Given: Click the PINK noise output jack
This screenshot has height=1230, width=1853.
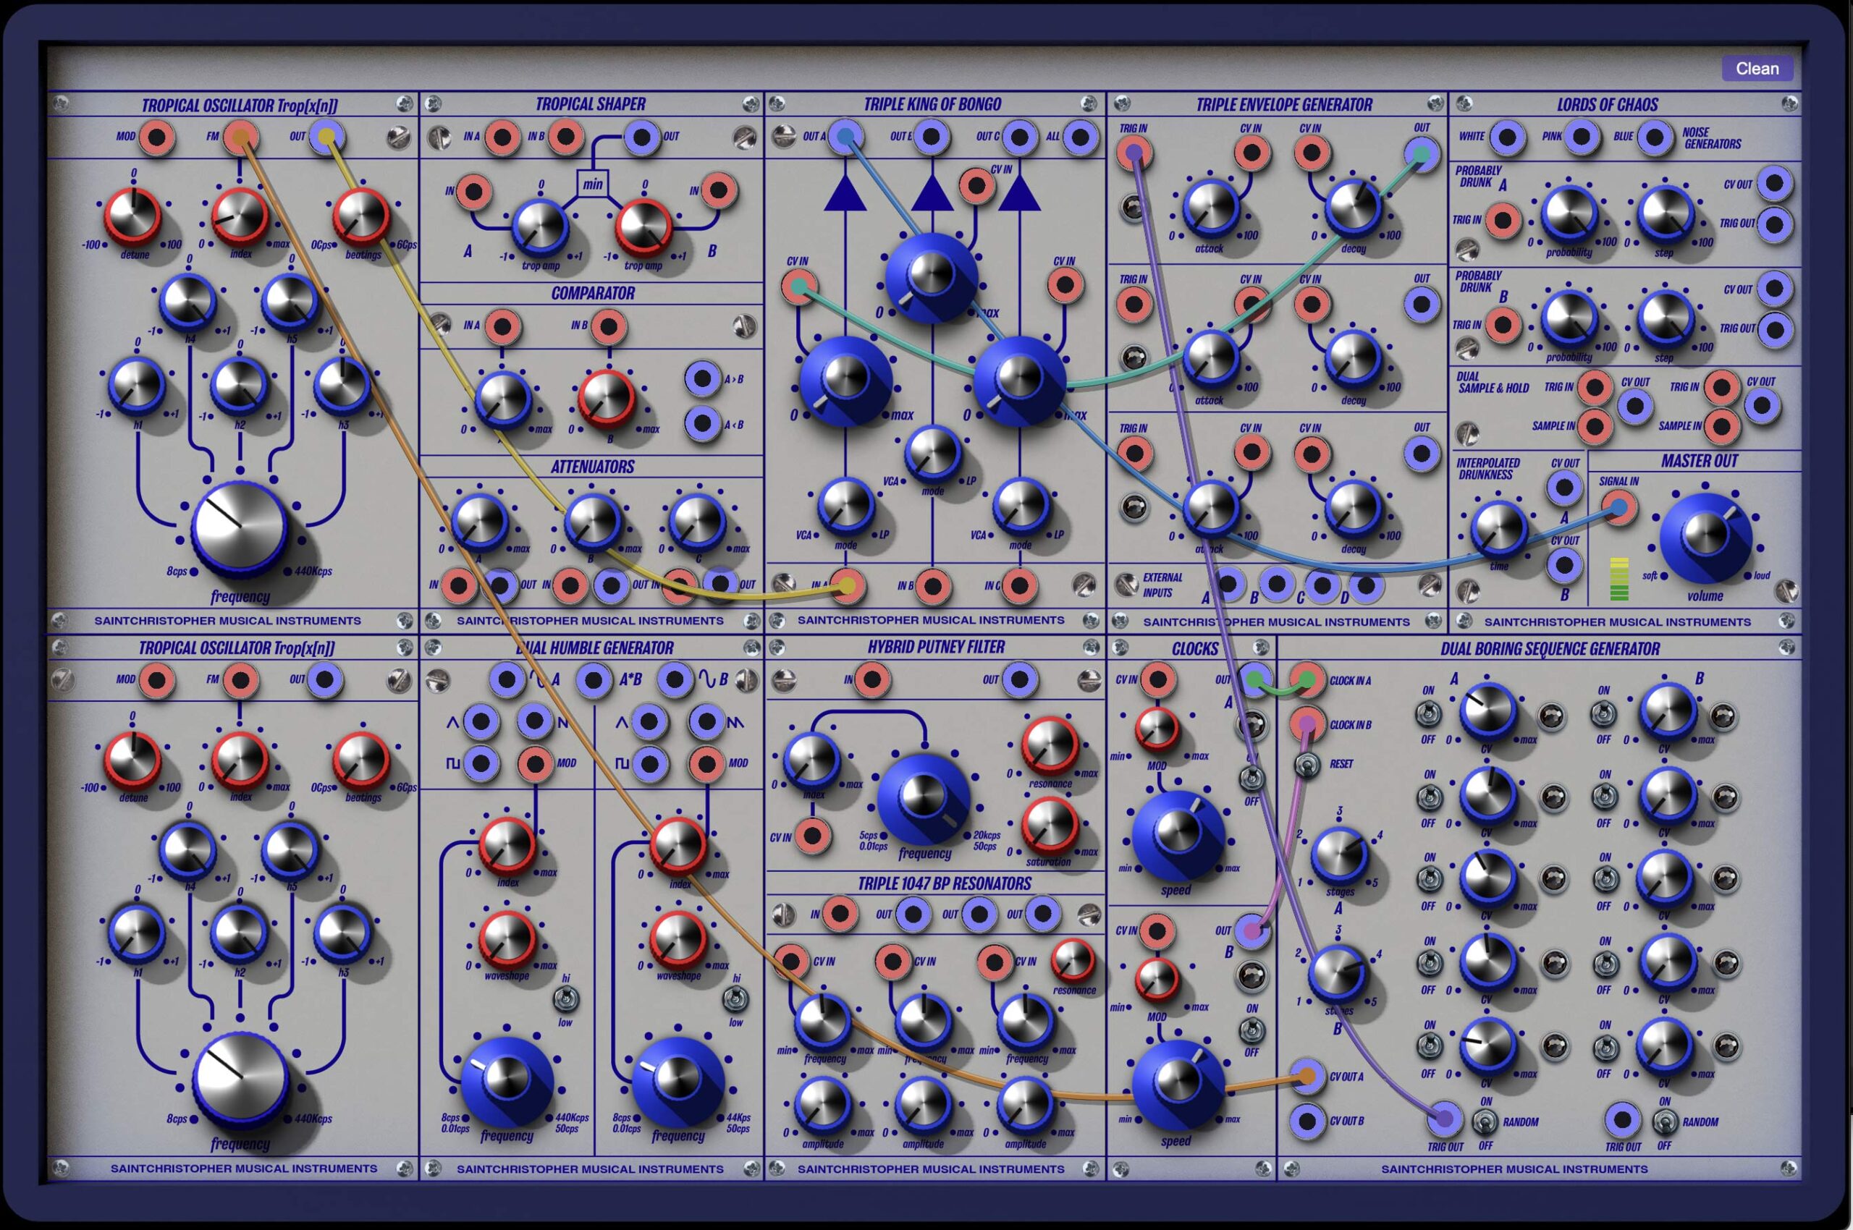Looking at the screenshot, I should coord(1581,137).
